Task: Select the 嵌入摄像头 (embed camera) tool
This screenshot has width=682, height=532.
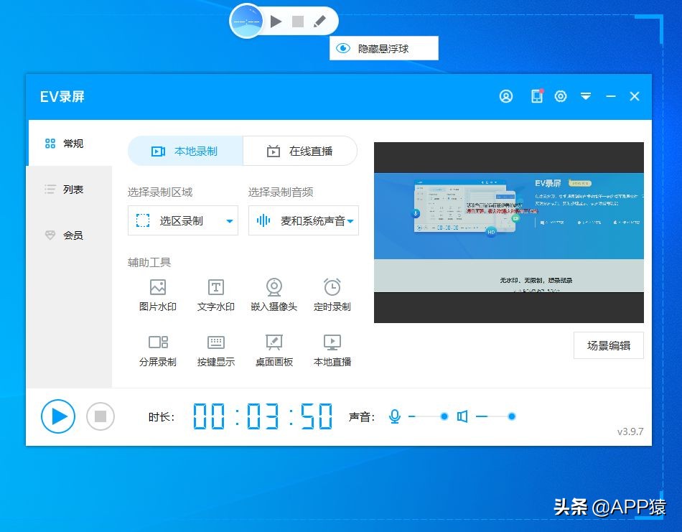Action: 274,291
